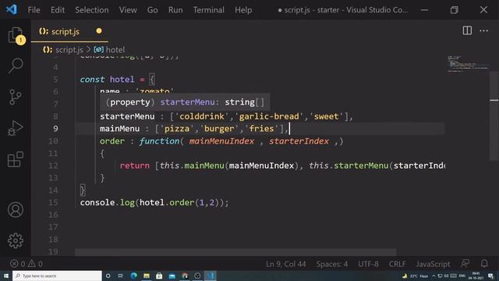The width and height of the screenshot is (499, 281).
Task: Open the taskbar clock and date
Action: tap(476, 276)
